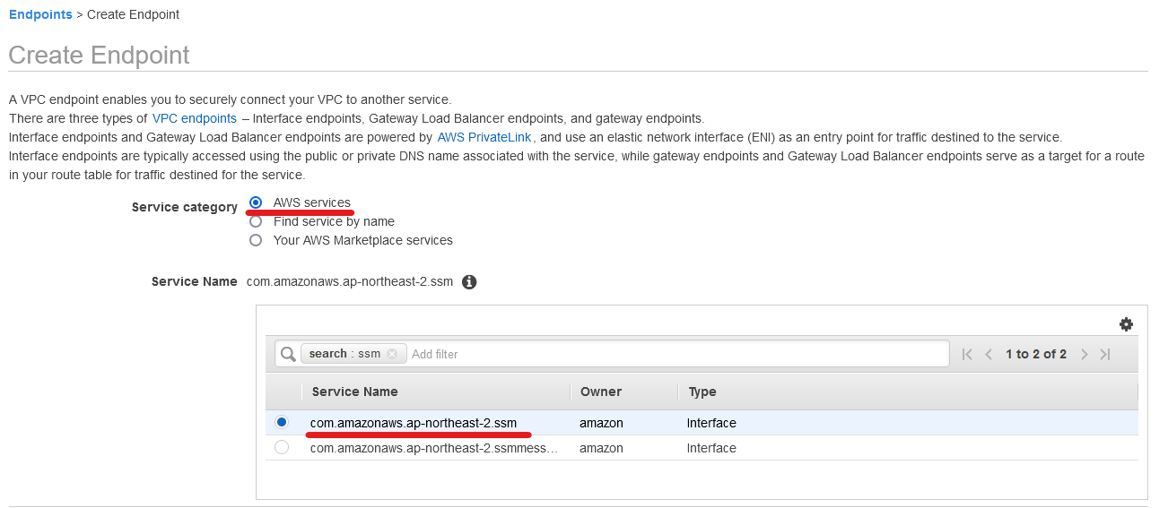The width and height of the screenshot is (1168, 508).
Task: Select AWS services radio option
Action: pos(256,202)
